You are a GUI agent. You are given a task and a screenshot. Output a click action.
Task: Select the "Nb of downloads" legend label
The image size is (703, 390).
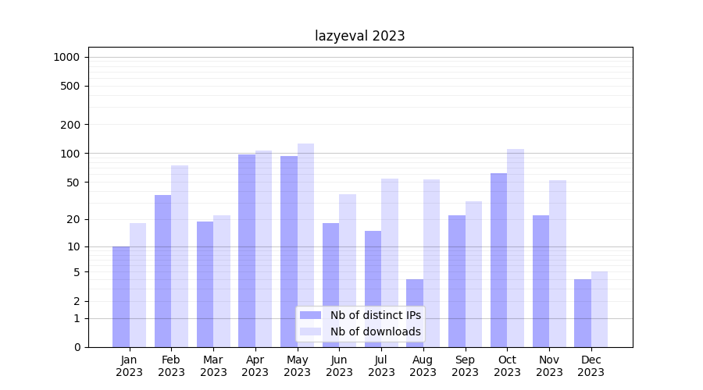[x=375, y=331]
